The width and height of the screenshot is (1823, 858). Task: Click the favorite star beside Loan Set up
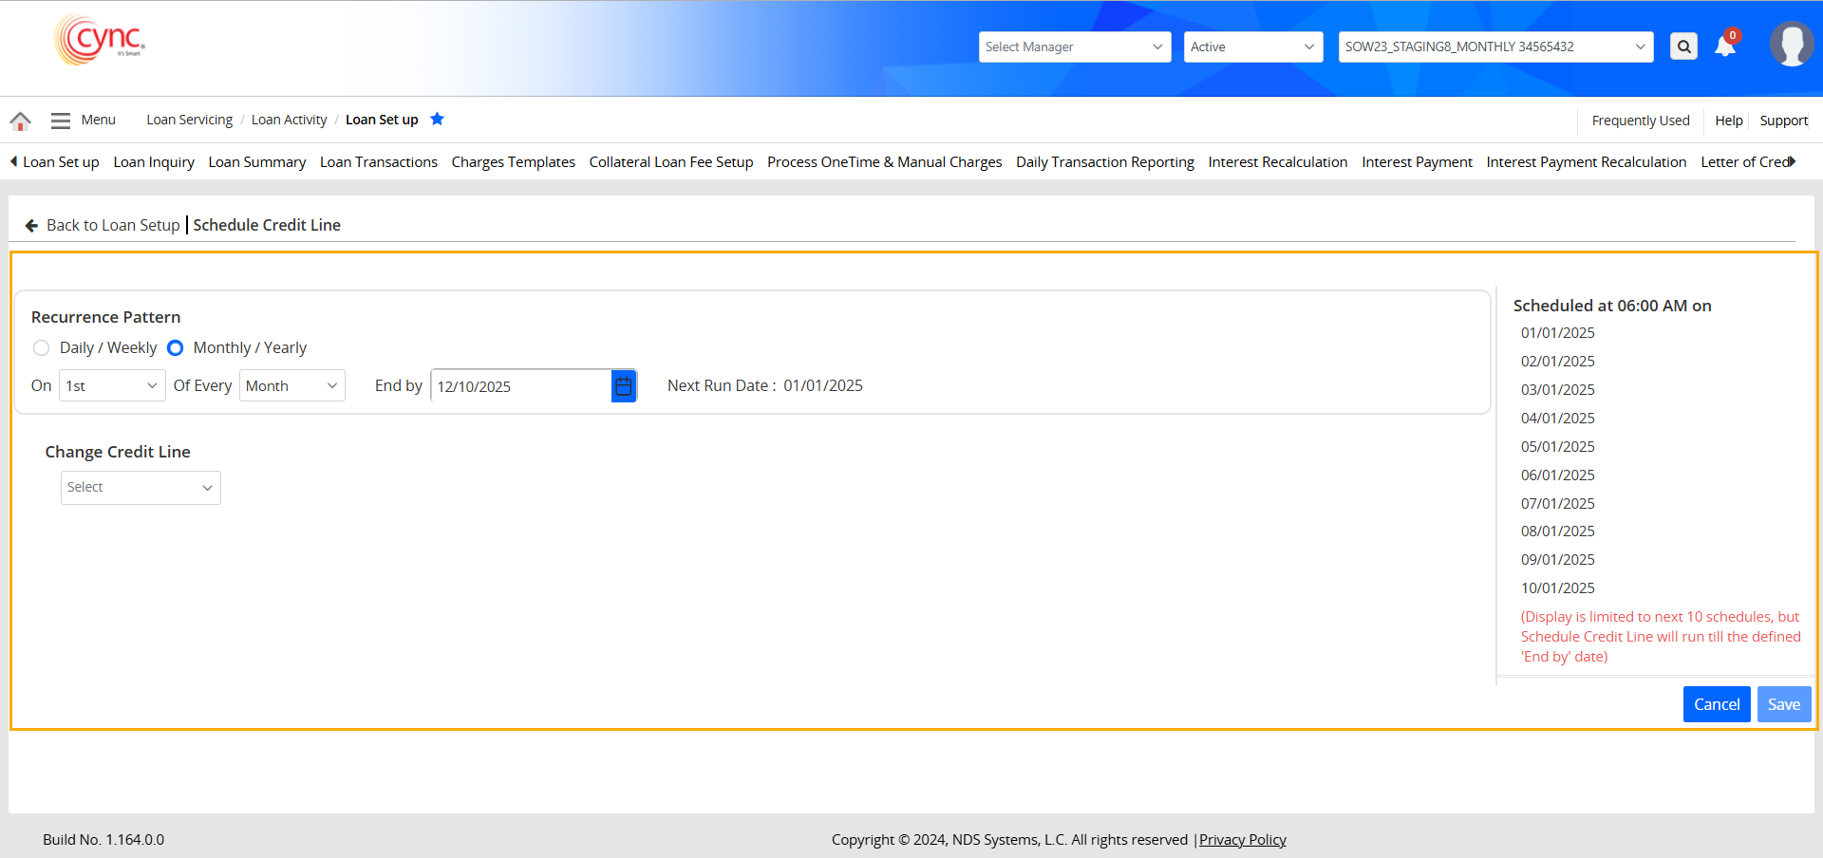tap(437, 120)
